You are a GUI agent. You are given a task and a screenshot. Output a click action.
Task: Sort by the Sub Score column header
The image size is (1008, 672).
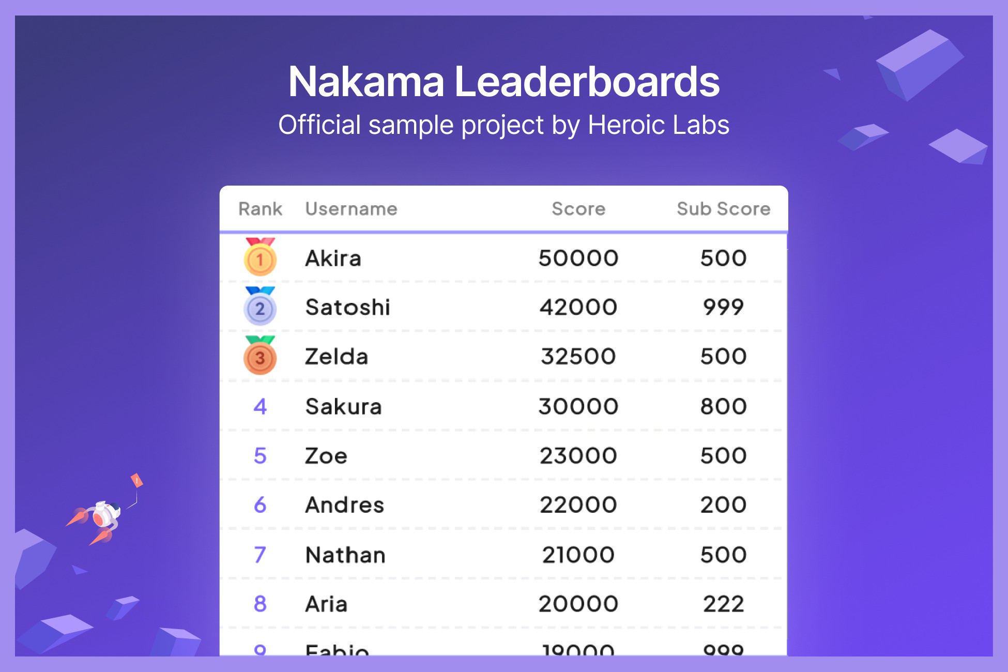point(723,209)
